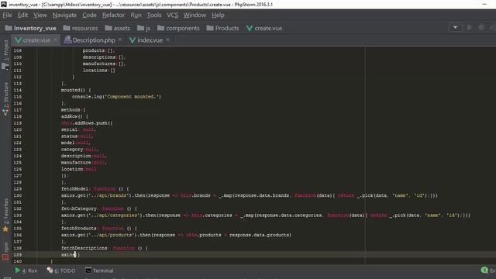Click line number 114 in gutter
This screenshot has height=279, width=496.
(x=18, y=90)
